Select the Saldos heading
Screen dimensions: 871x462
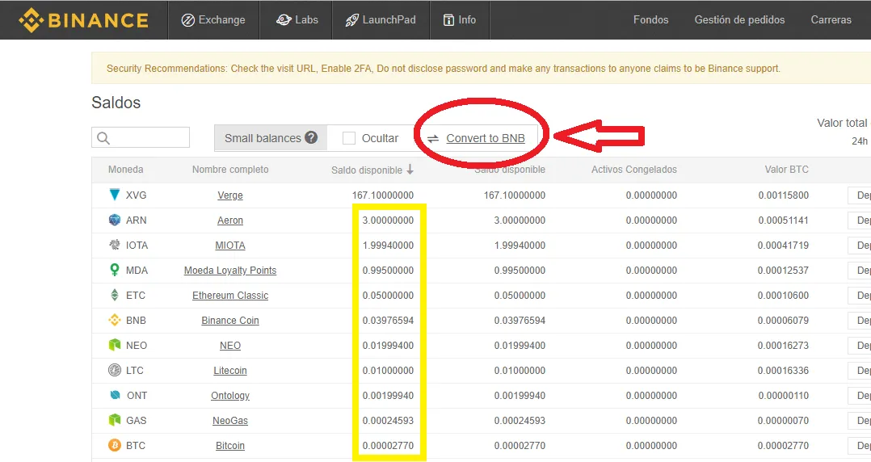coord(116,103)
